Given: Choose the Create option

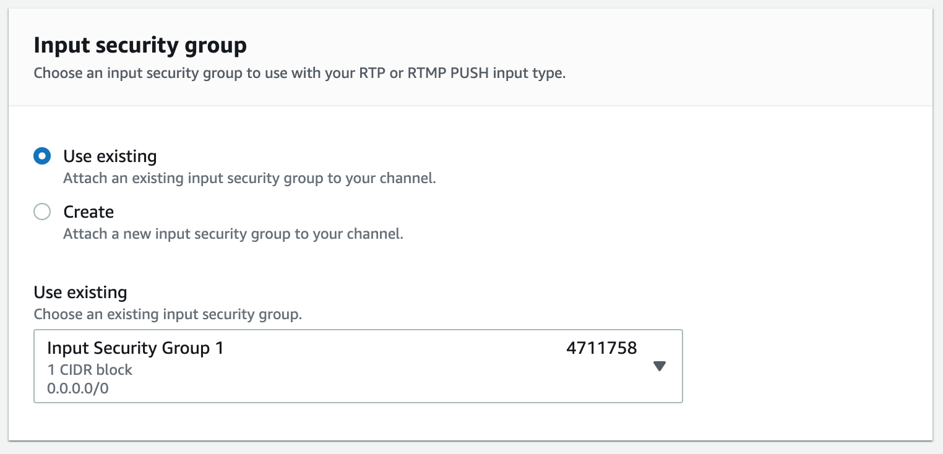Looking at the screenshot, I should click(41, 212).
